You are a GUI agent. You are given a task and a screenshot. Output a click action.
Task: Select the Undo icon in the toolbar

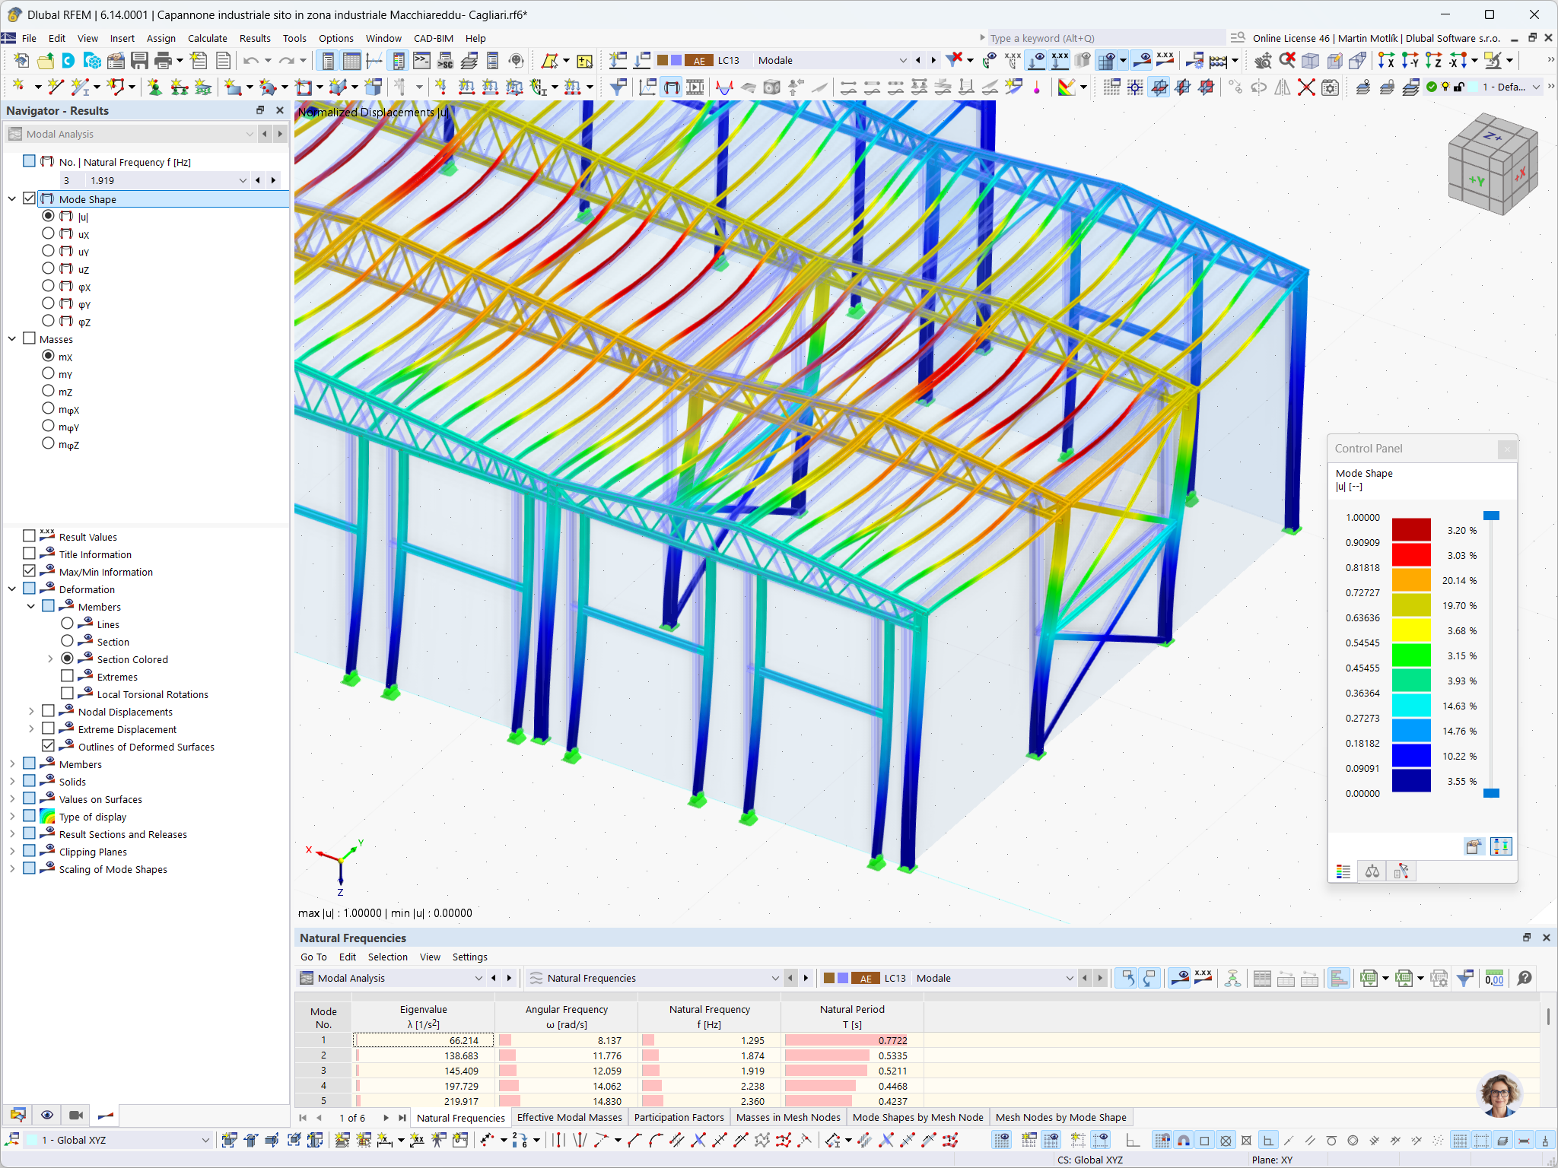[251, 62]
